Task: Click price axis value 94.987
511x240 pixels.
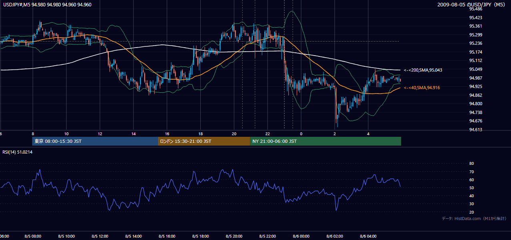Action: pyautogui.click(x=476, y=78)
